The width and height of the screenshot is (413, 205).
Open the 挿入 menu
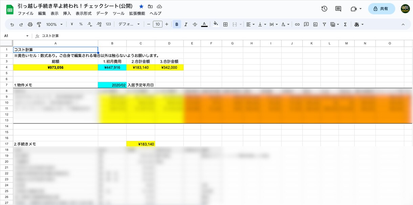coord(67,13)
